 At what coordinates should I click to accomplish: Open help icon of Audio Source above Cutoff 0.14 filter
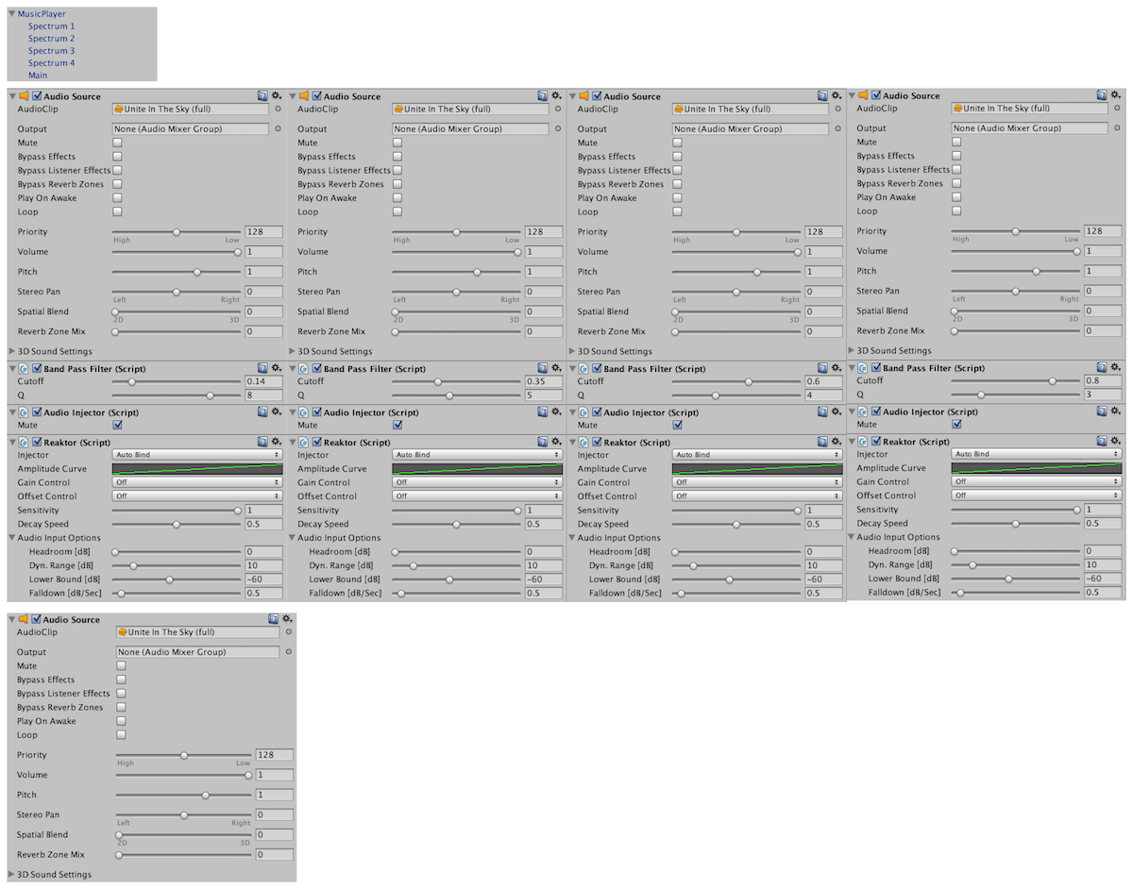(263, 96)
